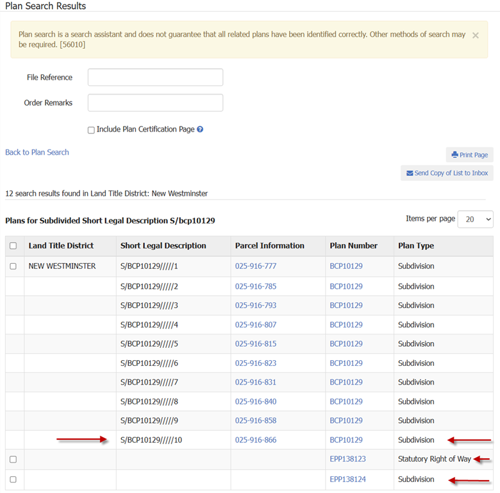This screenshot has height=493, width=500.
Task: Open plan BCP10129 in the lot 3 row
Action: coord(346,306)
